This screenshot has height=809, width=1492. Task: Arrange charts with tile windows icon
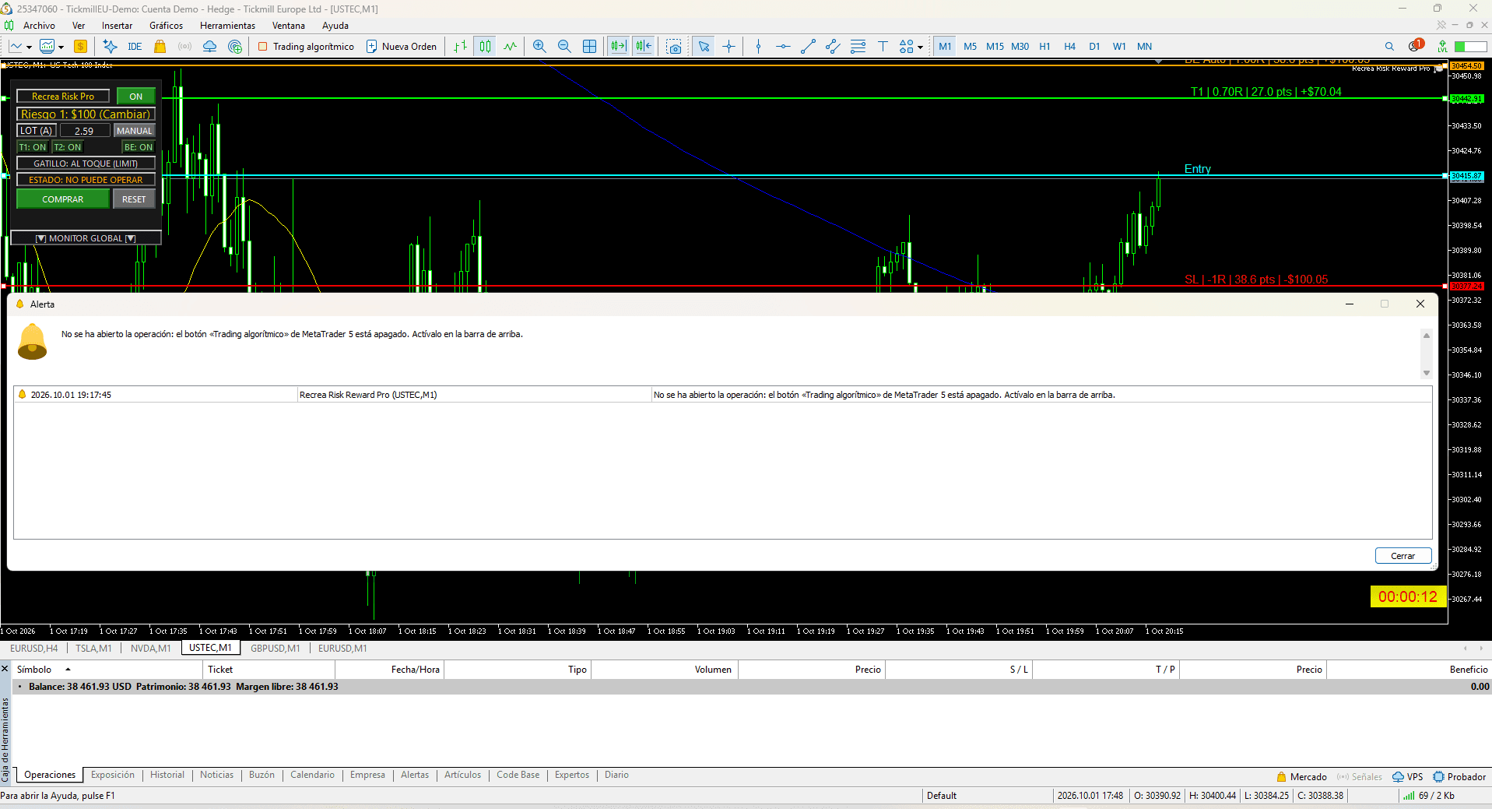[590, 47]
